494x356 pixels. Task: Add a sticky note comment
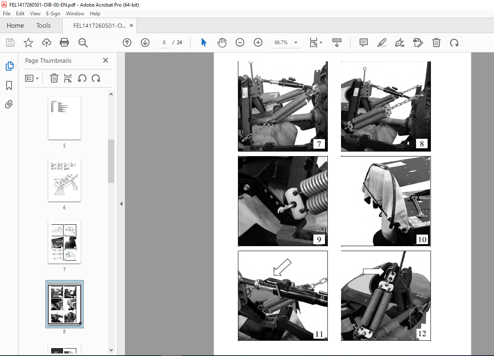[x=364, y=43]
